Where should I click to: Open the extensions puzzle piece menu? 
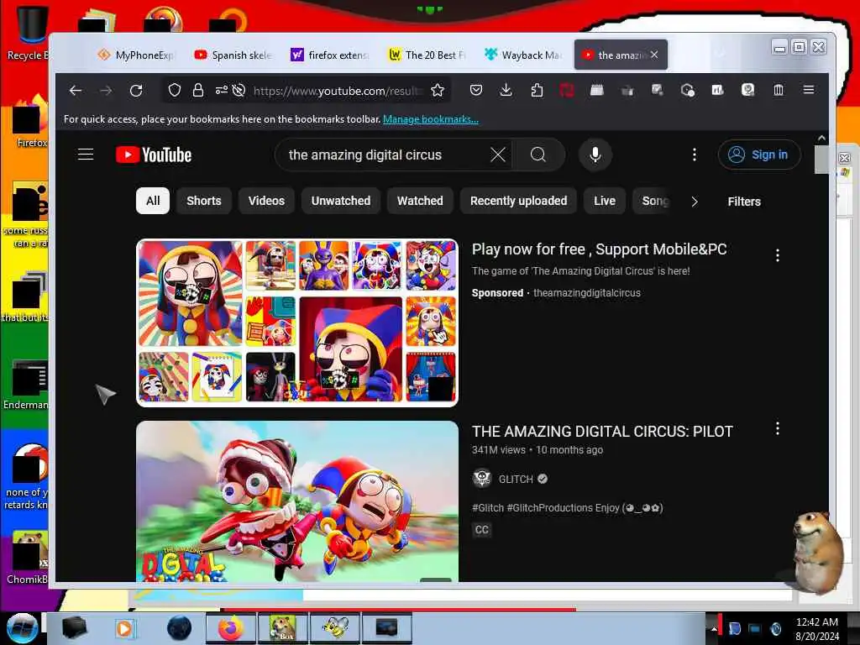[537, 90]
